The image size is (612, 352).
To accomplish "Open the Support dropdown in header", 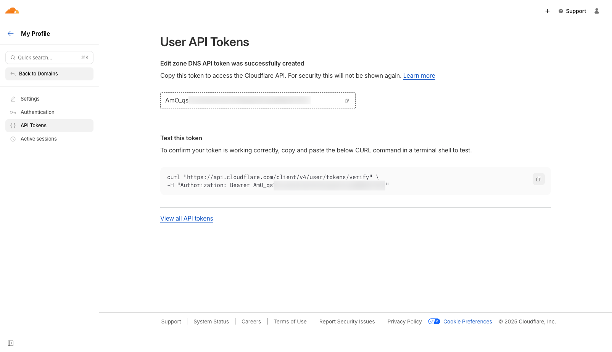I will [572, 11].
